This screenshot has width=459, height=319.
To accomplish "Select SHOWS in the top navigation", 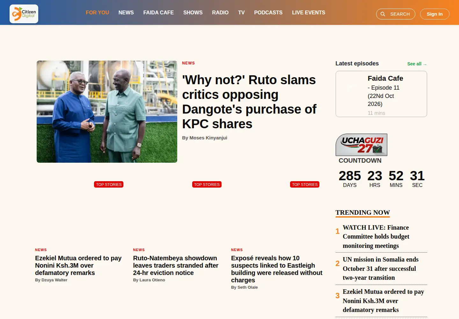I will click(193, 12).
